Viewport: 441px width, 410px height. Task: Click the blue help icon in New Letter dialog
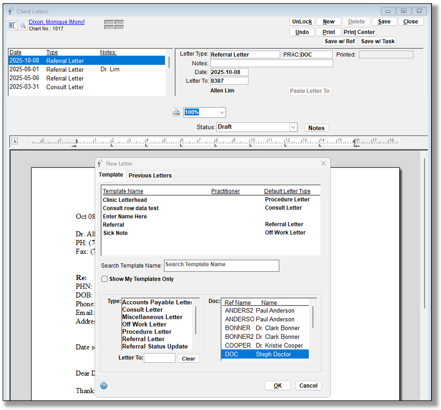[x=104, y=386]
